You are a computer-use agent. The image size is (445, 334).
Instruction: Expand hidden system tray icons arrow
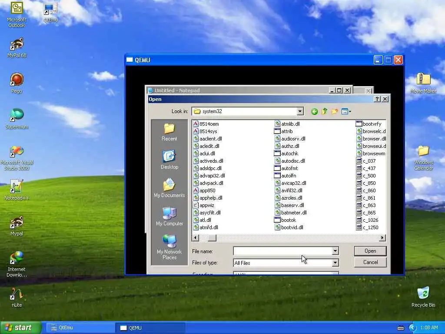[x=412, y=328]
